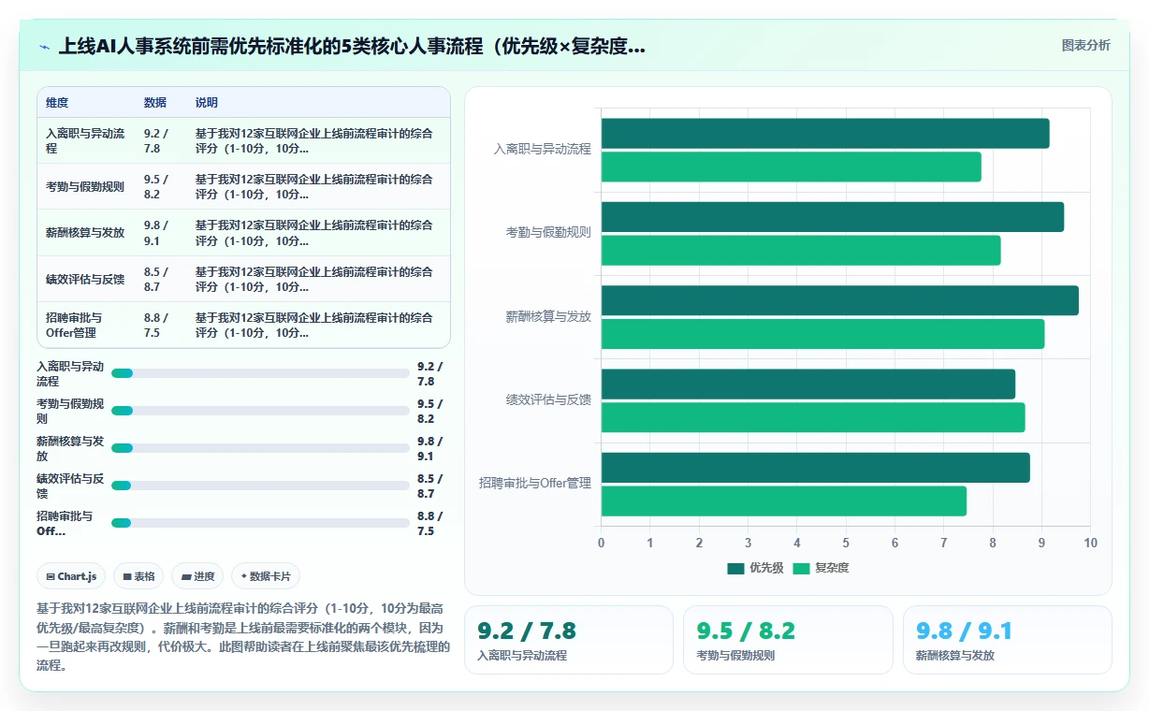Select the 招聘审批与Offer管理 table row name
Image resolution: width=1149 pixels, height=711 pixels.
[74, 326]
